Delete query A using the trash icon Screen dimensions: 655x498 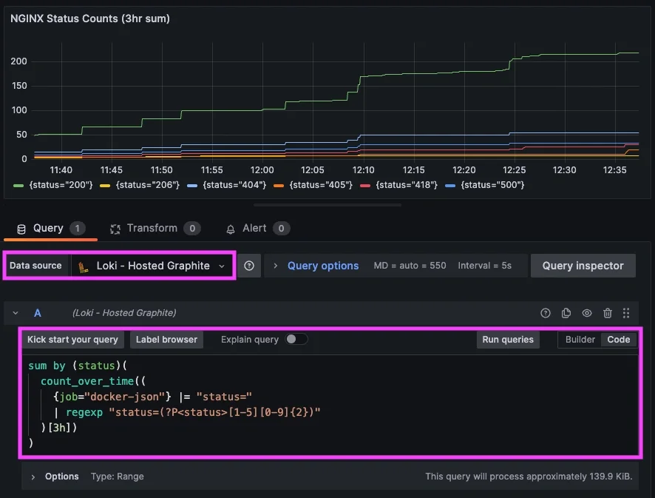(608, 313)
